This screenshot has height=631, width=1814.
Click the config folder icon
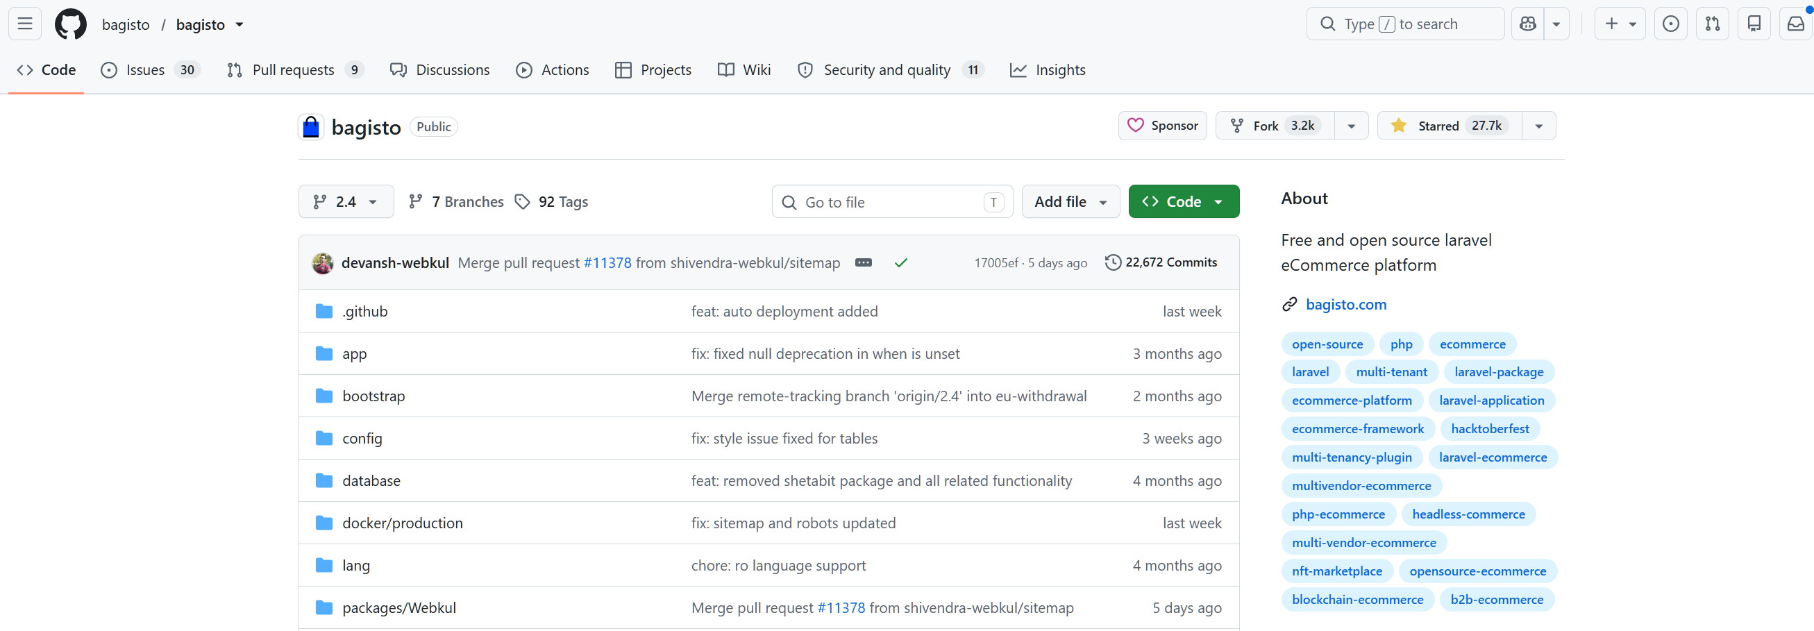tap(324, 438)
